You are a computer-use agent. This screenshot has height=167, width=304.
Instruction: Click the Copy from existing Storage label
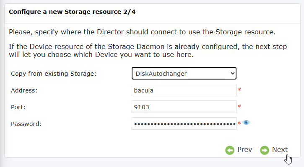tap(54, 74)
